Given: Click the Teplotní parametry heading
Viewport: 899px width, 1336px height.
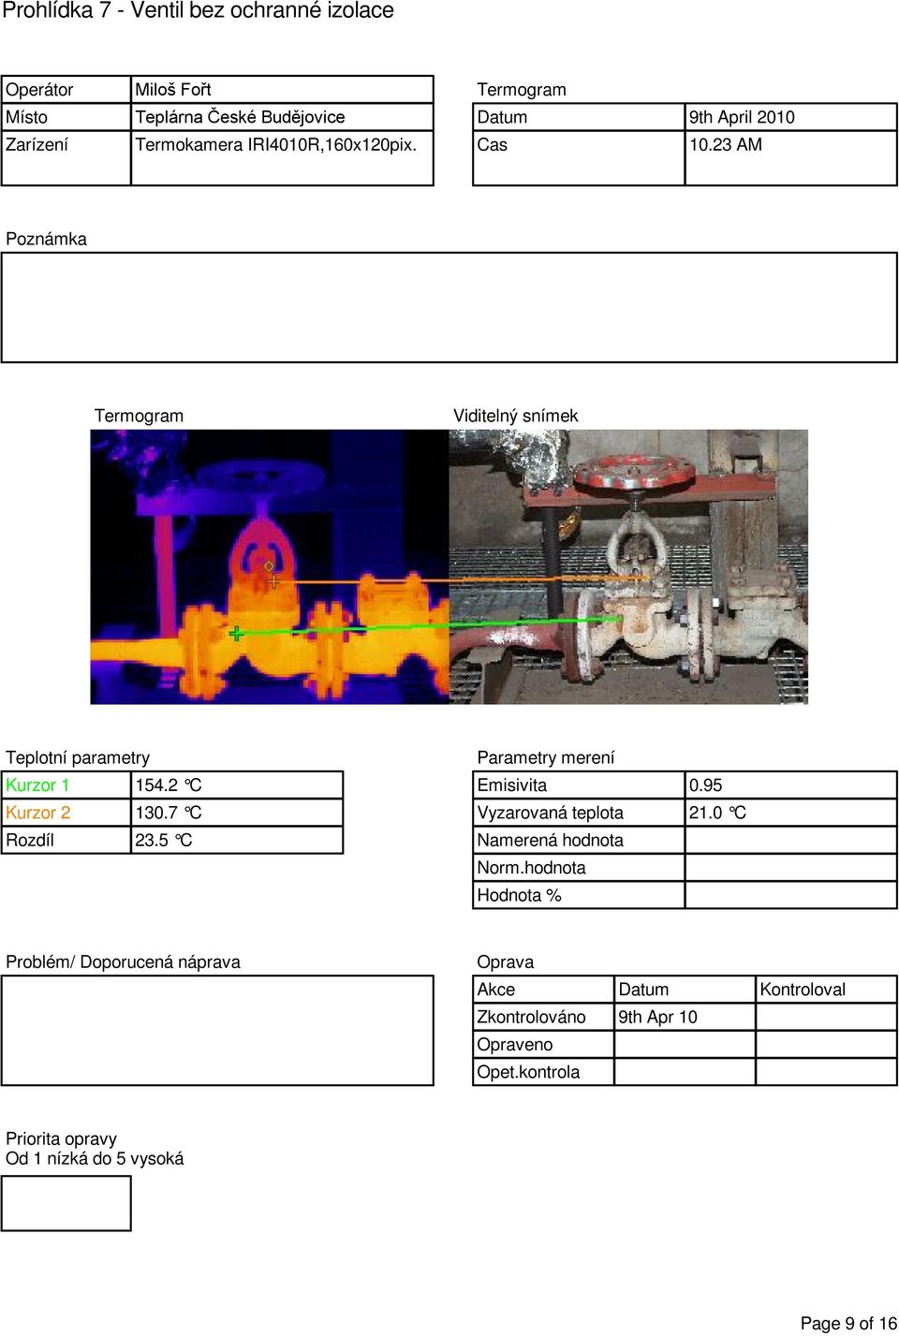Looking at the screenshot, I should [x=78, y=757].
